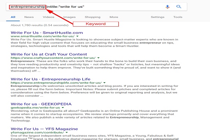This screenshot has height=140, width=210.
Task: Switch to the Shopping tab
Action: click(92, 17)
